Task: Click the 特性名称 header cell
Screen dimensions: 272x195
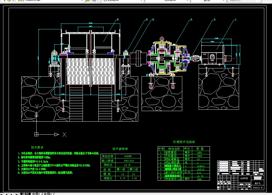Action: 174,149
